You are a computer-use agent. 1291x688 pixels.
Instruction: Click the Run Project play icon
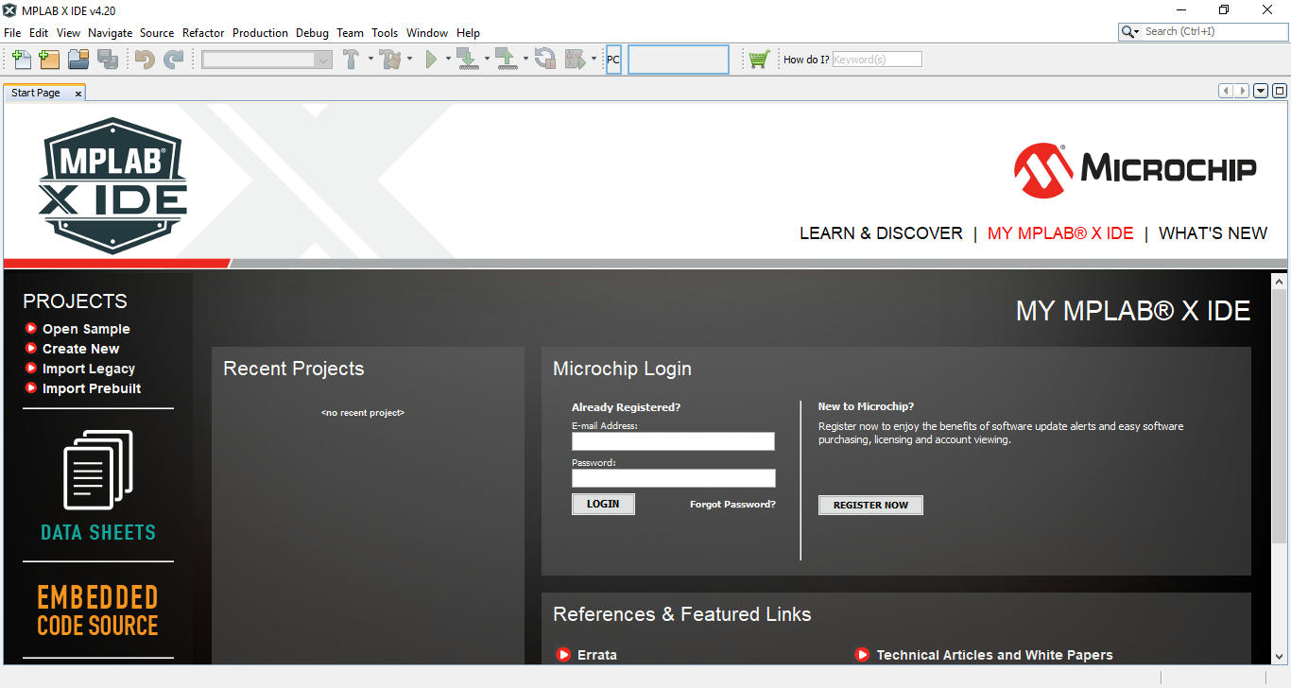(431, 60)
